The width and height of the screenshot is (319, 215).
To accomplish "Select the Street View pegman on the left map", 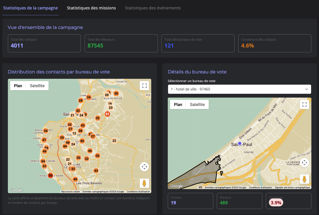I will coord(144,183).
